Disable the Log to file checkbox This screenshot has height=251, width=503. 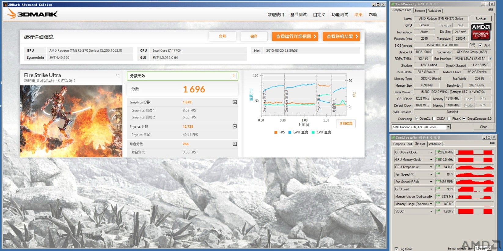pyautogui.click(x=396, y=249)
